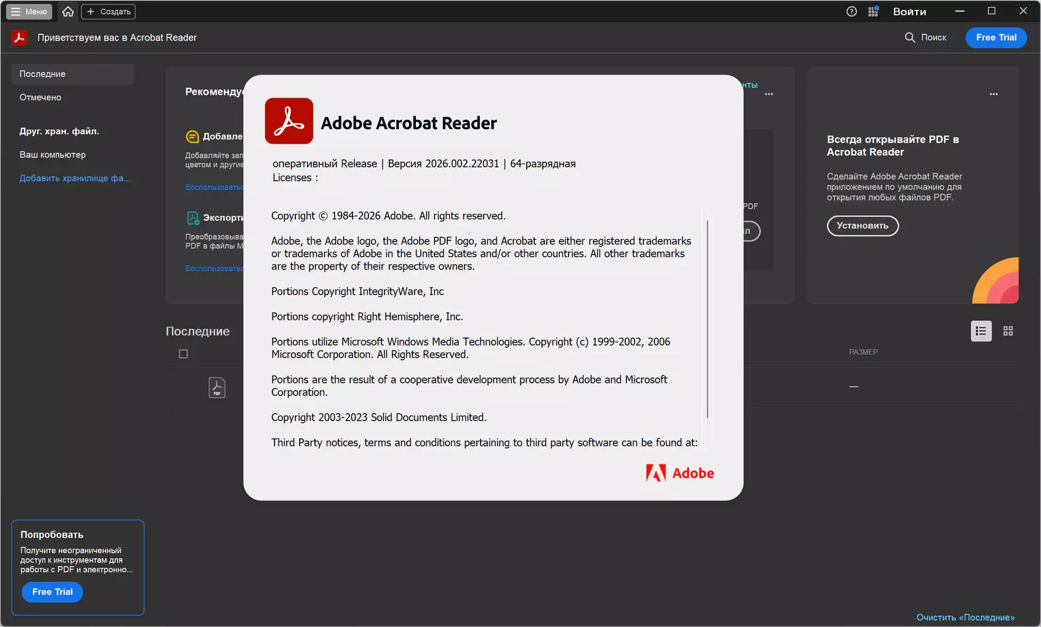Click the Войти sign-in button

(x=909, y=12)
